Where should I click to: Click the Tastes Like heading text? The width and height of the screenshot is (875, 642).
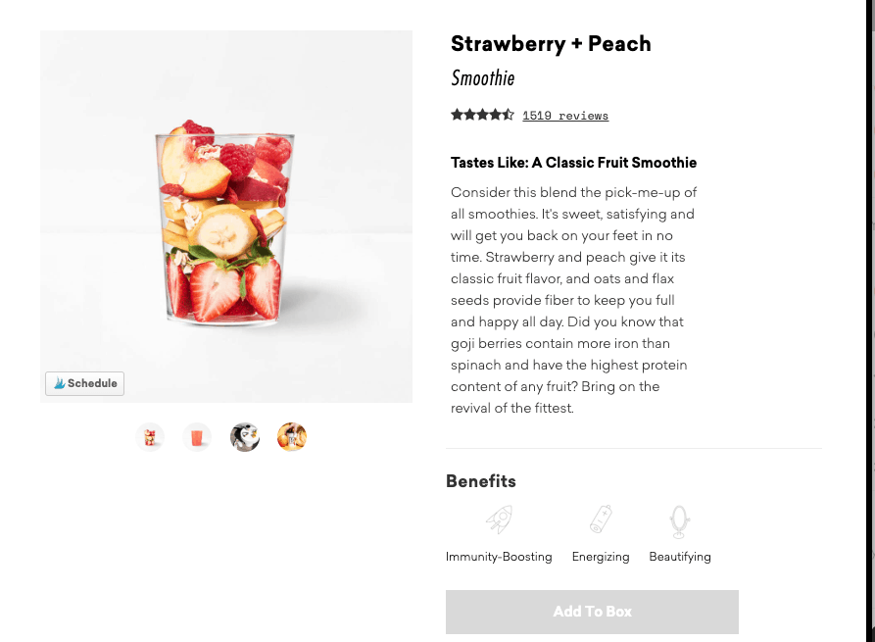pyautogui.click(x=573, y=163)
